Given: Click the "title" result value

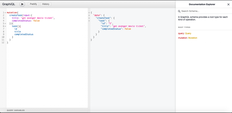Looking at the screenshot, I should point(129,26).
